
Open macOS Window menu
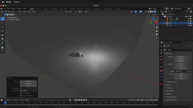(x=17, y=2)
